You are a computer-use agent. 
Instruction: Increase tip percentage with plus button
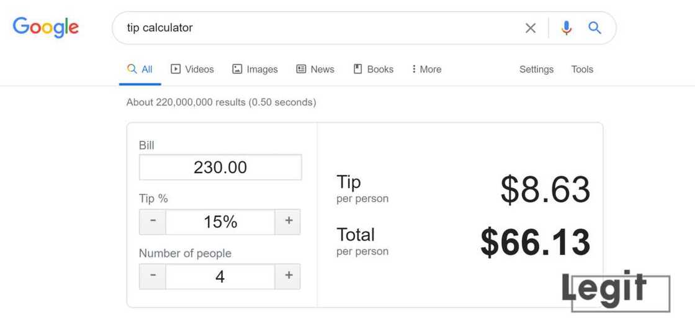tap(288, 221)
